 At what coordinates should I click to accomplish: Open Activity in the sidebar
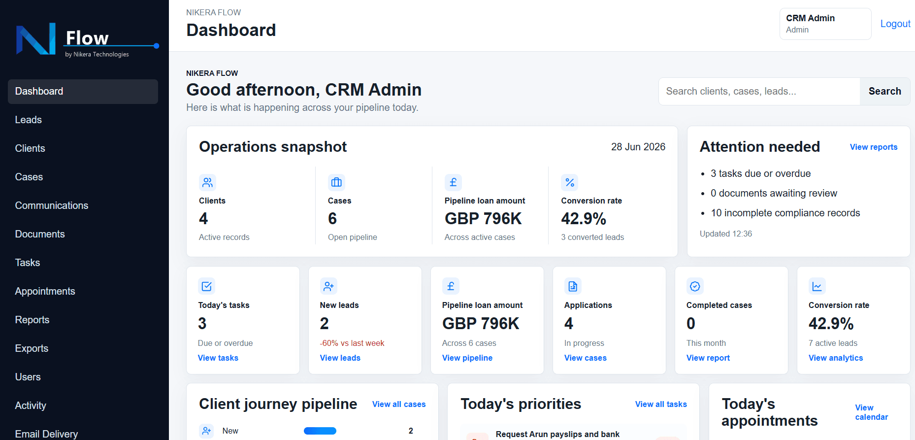pos(83,406)
